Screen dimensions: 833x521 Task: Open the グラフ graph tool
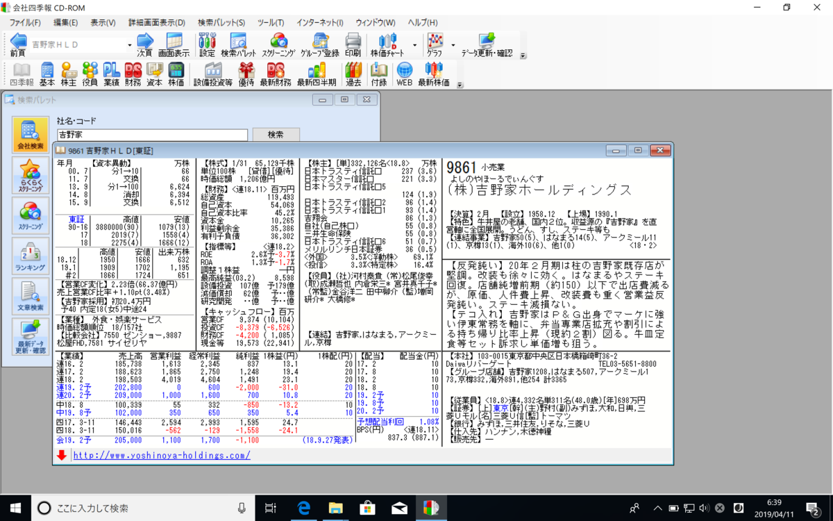click(435, 44)
